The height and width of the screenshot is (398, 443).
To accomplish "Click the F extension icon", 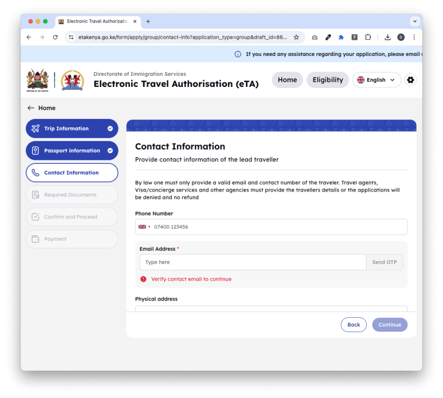I will [x=354, y=37].
